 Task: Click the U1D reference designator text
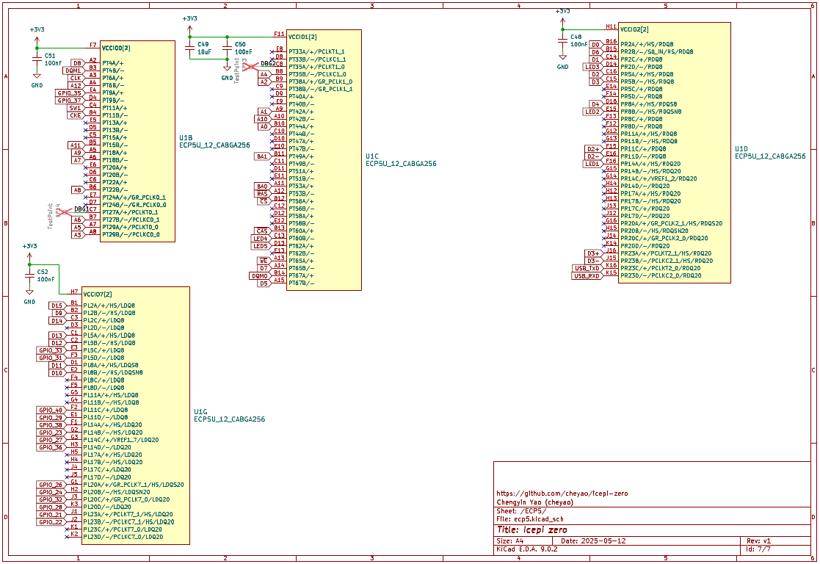coord(743,148)
